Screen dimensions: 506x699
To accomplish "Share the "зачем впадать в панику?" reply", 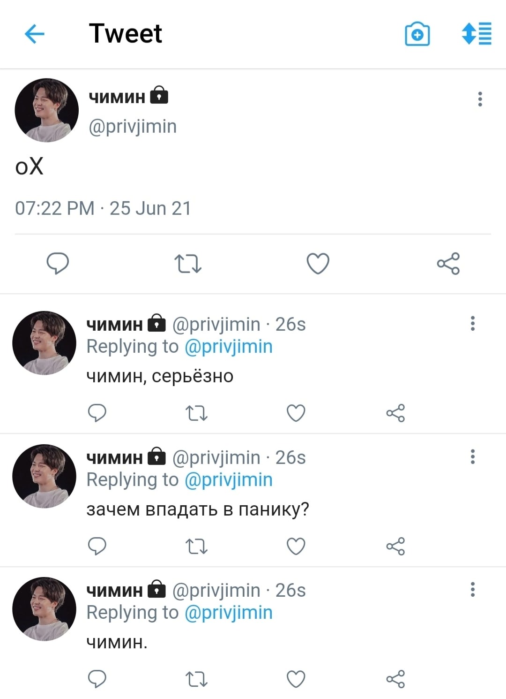I will pos(395,547).
